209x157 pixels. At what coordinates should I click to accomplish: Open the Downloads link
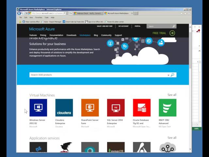point(71,35)
